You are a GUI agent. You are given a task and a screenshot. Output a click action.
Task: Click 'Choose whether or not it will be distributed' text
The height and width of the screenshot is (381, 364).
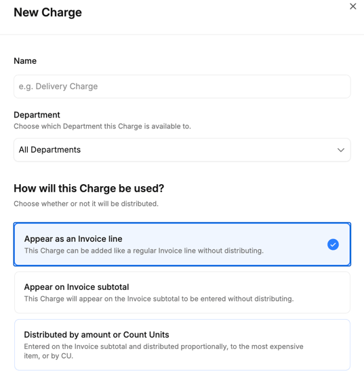86,204
